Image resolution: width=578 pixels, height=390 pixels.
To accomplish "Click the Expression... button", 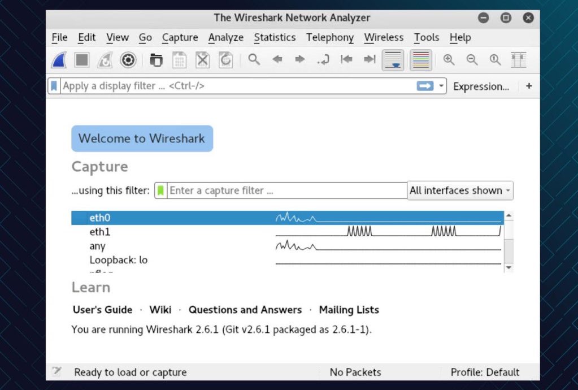I will pyautogui.click(x=481, y=86).
